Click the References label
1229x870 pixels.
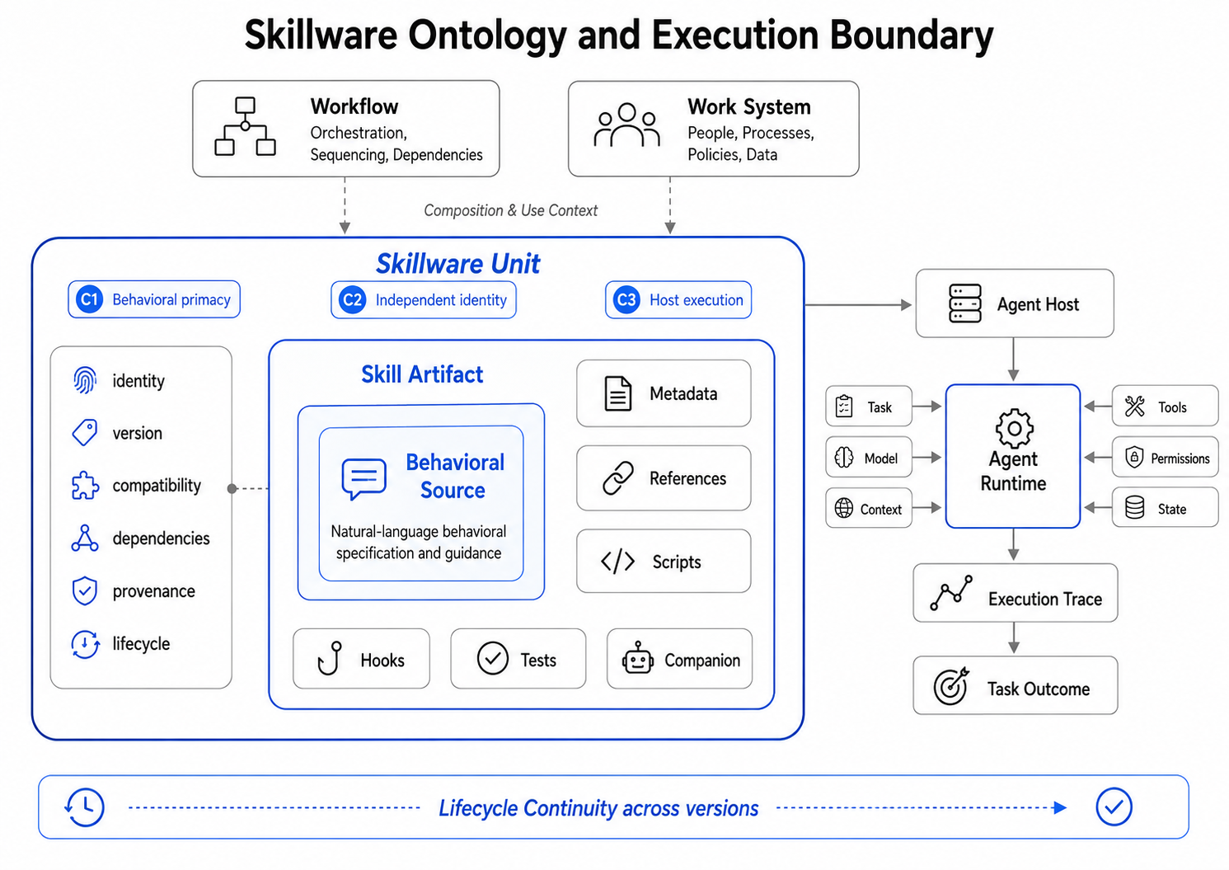(688, 478)
